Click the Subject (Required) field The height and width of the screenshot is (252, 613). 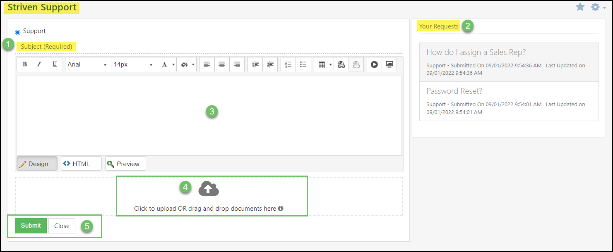(x=209, y=47)
